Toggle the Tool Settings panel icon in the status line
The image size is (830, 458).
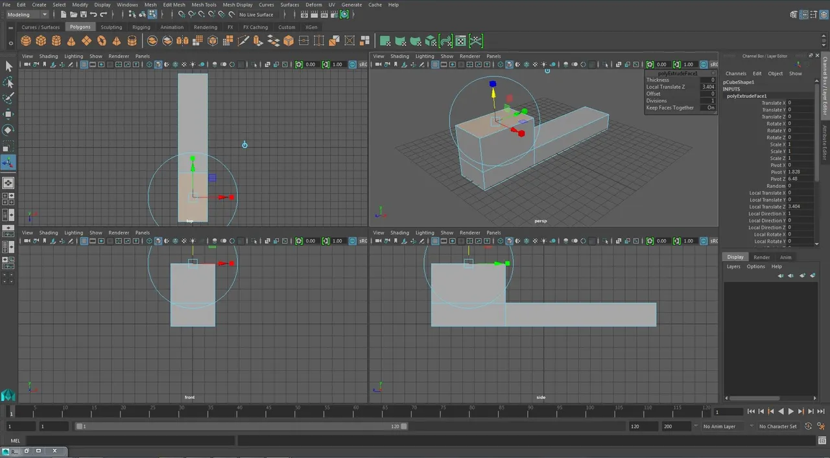(813, 14)
